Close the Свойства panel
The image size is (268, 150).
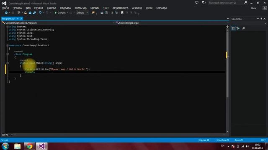[x=264, y=19]
